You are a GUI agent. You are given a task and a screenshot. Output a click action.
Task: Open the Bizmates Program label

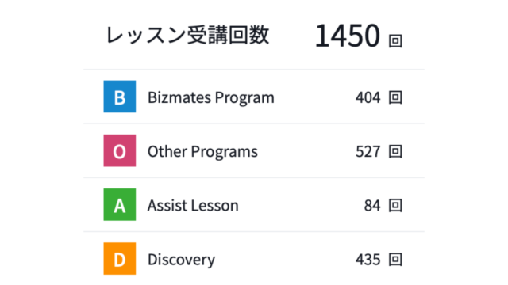211,98
